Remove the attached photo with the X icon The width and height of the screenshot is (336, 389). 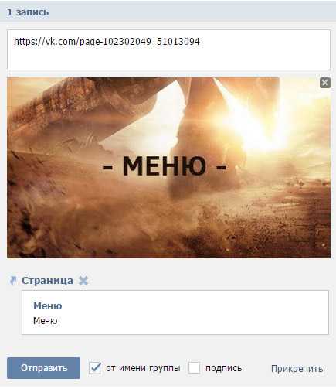[x=325, y=83]
